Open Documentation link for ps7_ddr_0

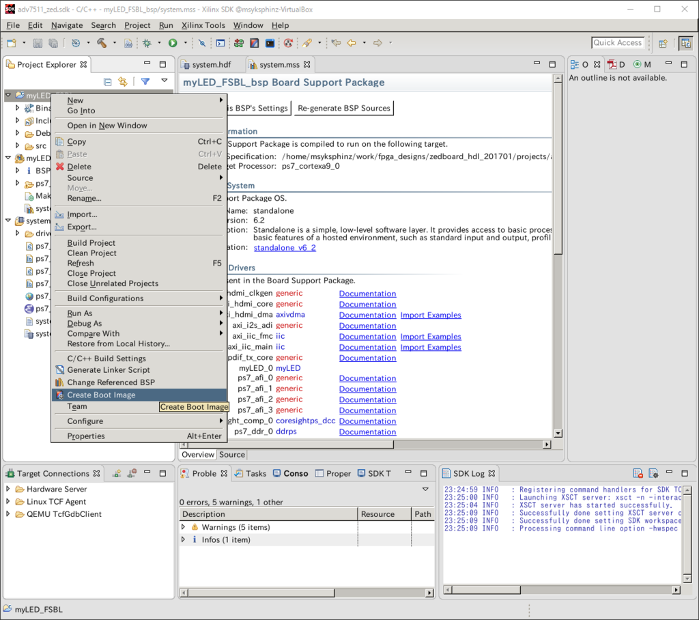pos(367,432)
